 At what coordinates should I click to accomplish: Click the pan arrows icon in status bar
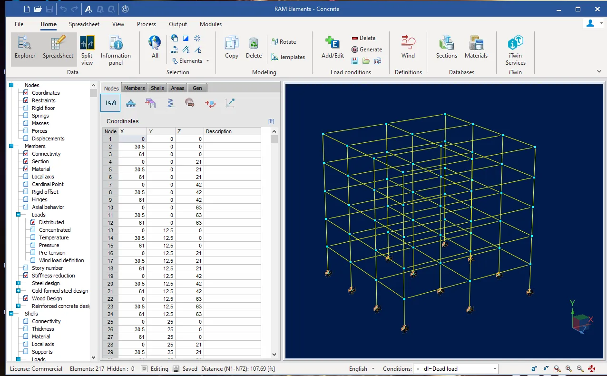591,369
